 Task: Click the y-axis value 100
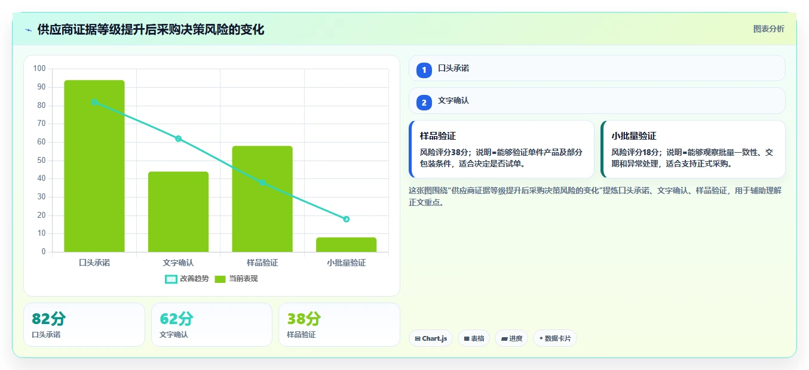pyautogui.click(x=39, y=69)
